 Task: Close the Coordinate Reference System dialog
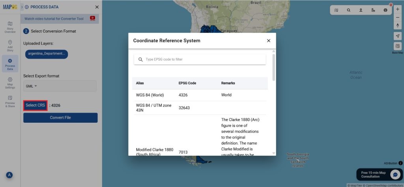coord(269,41)
